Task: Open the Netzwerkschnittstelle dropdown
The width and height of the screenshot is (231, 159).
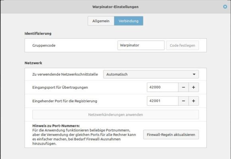Action: (x=151, y=75)
